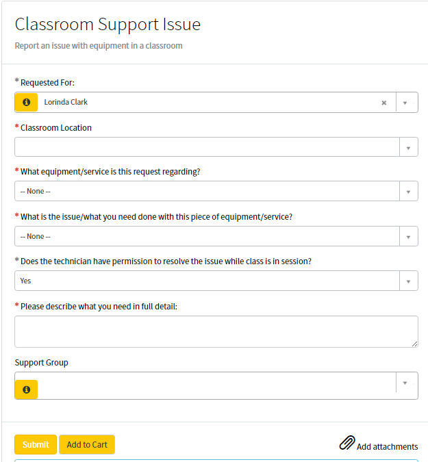The image size is (428, 462).
Task: Click the Add to Cart button
Action: click(87, 445)
